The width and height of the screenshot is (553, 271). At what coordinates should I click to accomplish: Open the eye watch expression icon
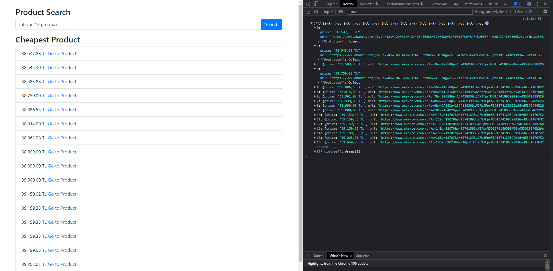341,11
